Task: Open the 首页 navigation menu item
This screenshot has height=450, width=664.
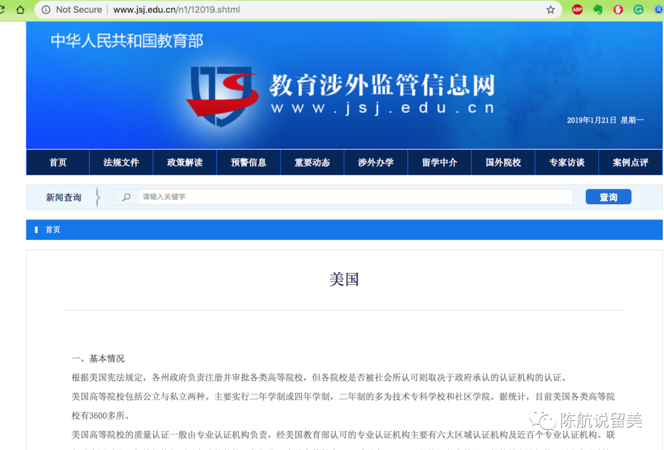Action: [x=58, y=163]
